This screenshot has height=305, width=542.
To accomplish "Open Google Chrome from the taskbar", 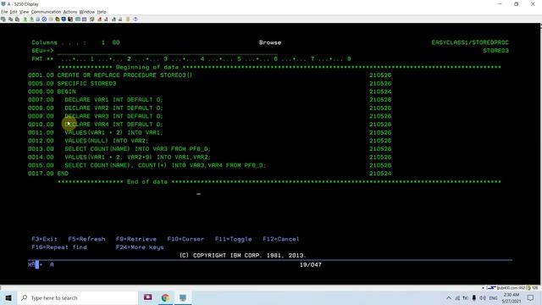I will click(165, 297).
